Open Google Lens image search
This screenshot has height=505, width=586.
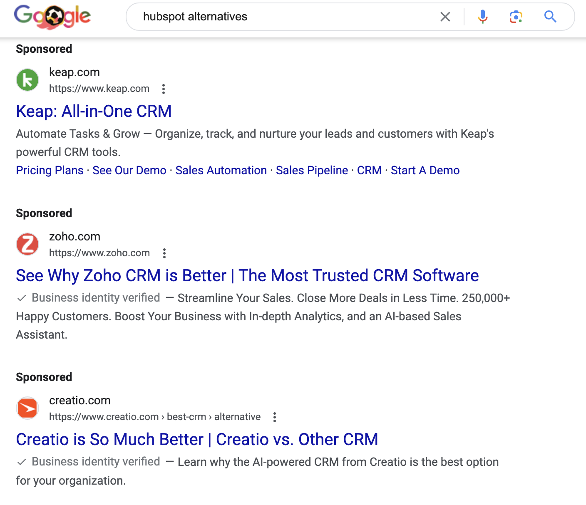click(516, 17)
